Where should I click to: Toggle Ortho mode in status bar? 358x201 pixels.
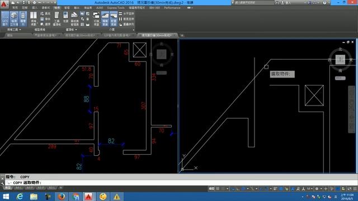(x=238, y=189)
